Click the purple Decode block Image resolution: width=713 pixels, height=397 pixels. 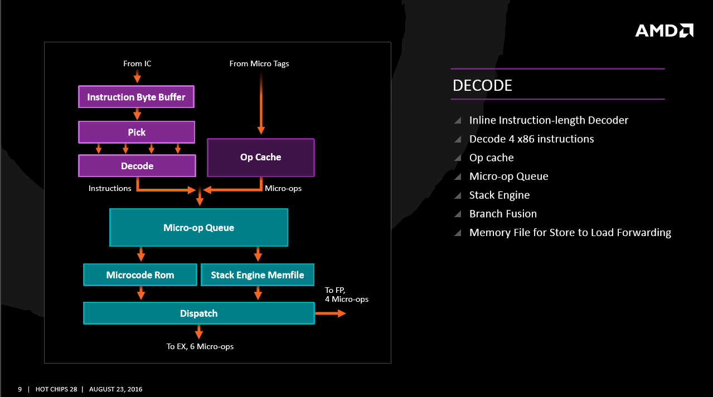click(137, 166)
